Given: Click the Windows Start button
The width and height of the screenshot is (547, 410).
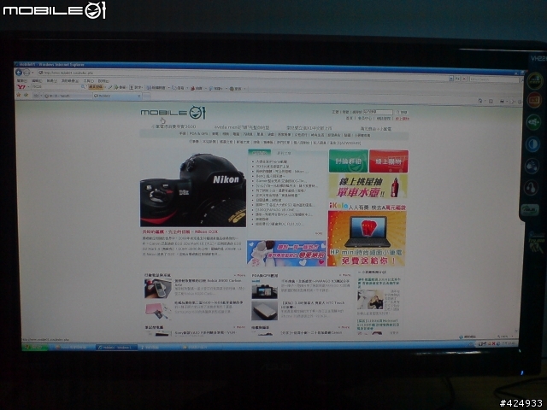Looking at the screenshot, I should point(35,347).
